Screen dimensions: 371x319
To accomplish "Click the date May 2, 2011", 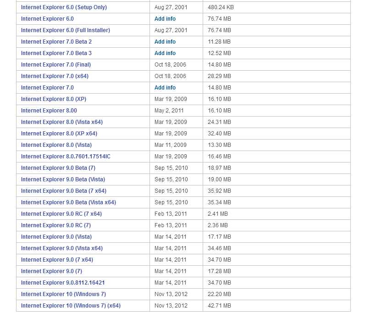I will tap(169, 111).
